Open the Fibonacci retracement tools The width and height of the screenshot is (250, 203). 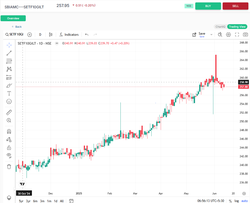[x=9, y=61]
